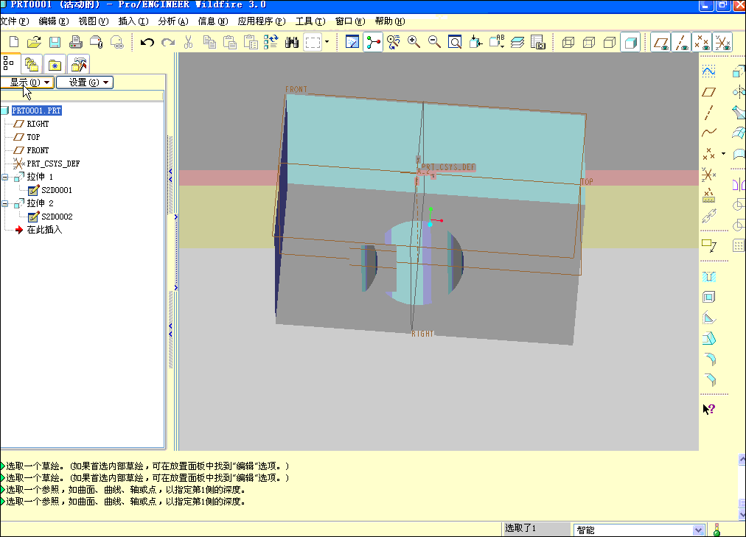
Task: Collapse the 拉伸 2 tree node
Action: coord(4,204)
